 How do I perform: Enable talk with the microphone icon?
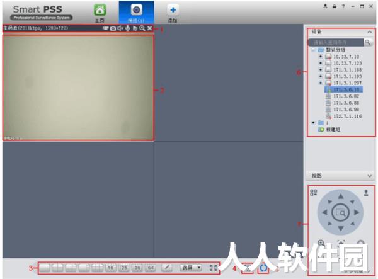[x=127, y=28]
